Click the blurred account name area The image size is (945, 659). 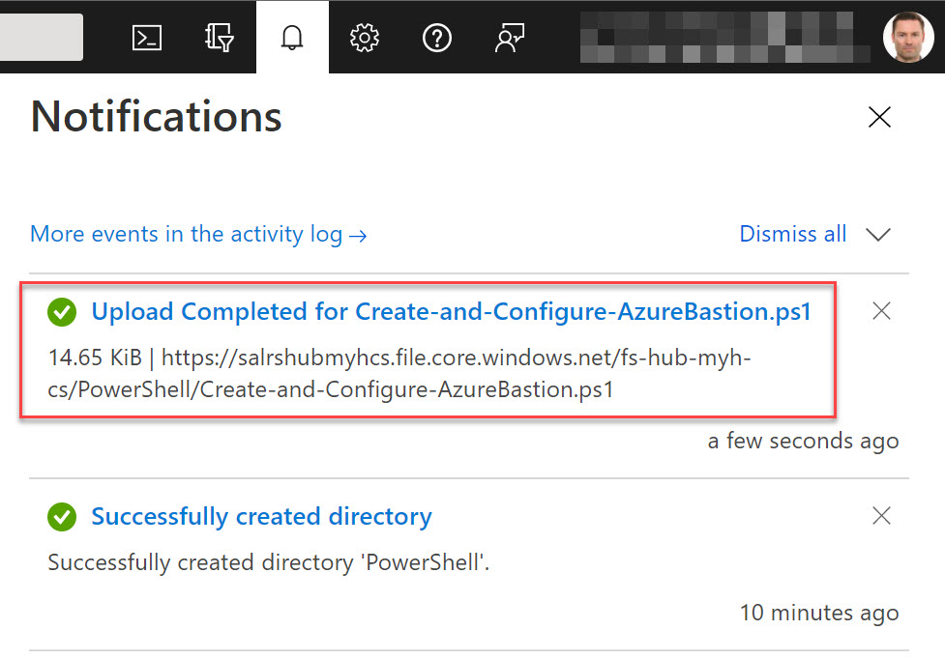point(725,37)
